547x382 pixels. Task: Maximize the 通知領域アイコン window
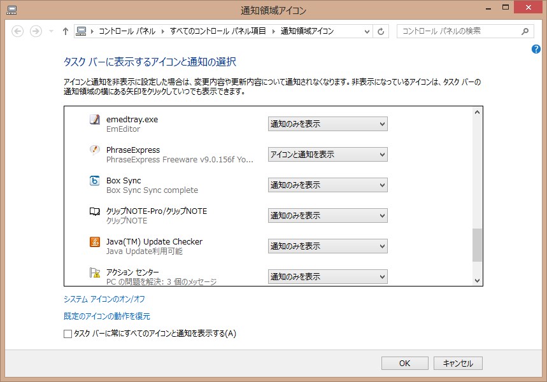click(506, 8)
